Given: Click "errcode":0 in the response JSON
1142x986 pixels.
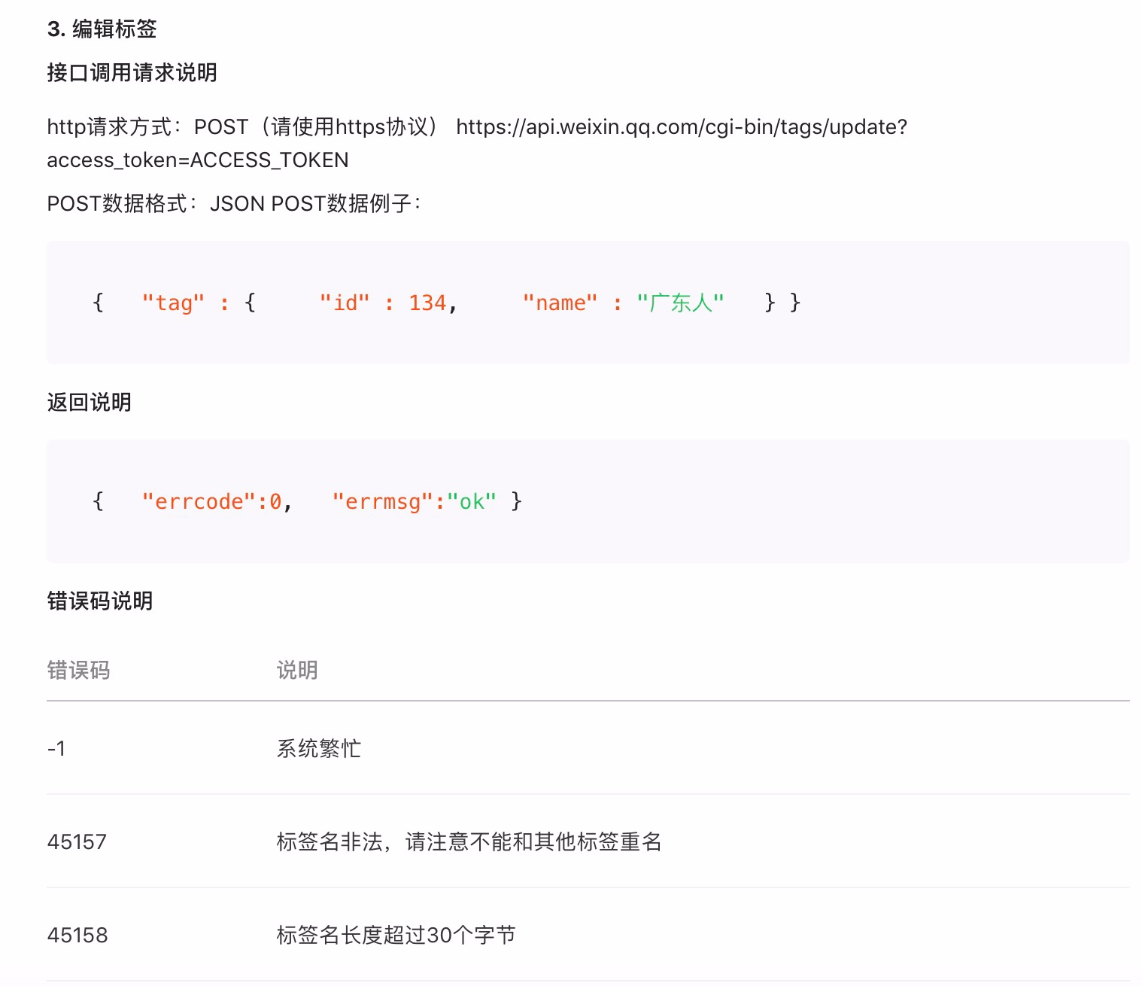Looking at the screenshot, I should click(211, 501).
